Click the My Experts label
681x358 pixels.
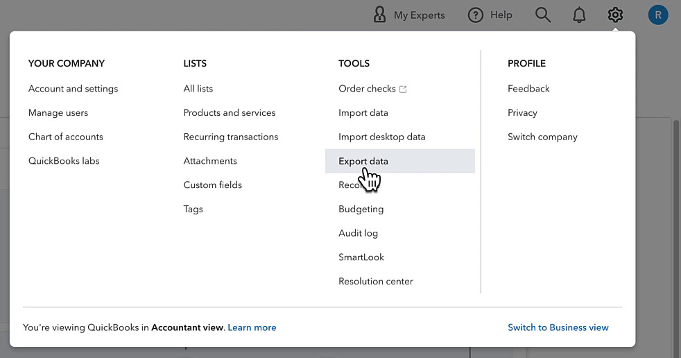[x=419, y=15]
